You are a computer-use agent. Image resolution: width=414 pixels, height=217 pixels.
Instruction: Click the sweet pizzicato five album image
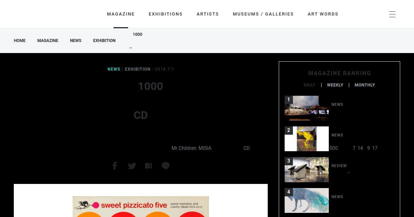tap(141, 207)
